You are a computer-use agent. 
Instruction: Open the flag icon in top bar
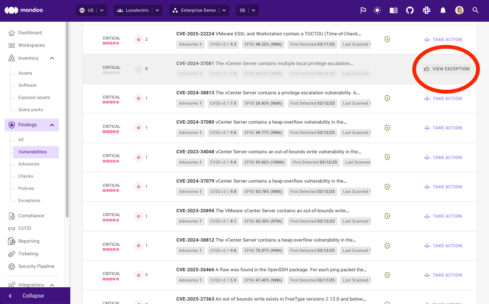(x=363, y=10)
